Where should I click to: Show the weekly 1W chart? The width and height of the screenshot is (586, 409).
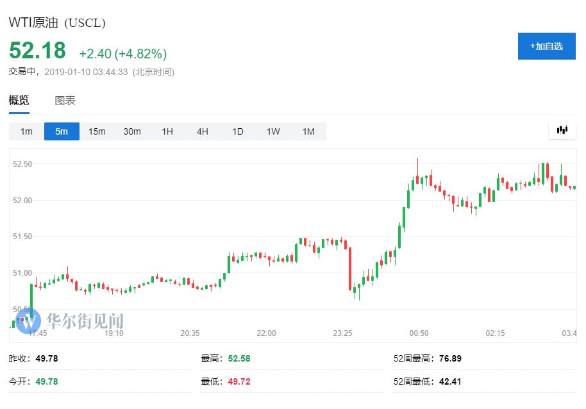click(273, 131)
